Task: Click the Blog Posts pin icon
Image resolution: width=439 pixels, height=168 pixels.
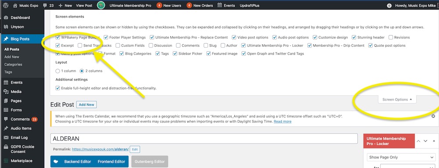Action: click(6, 39)
